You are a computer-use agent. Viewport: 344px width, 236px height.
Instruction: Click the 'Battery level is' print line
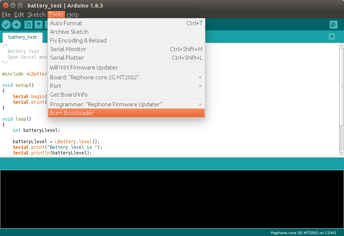coord(57,147)
